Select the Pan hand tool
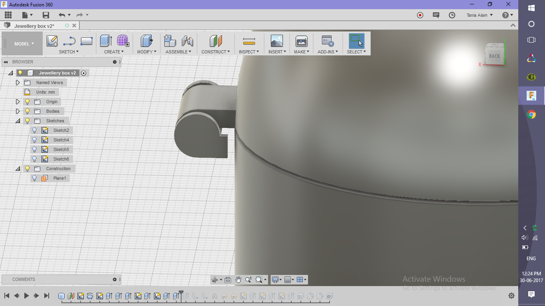 pos(238,280)
